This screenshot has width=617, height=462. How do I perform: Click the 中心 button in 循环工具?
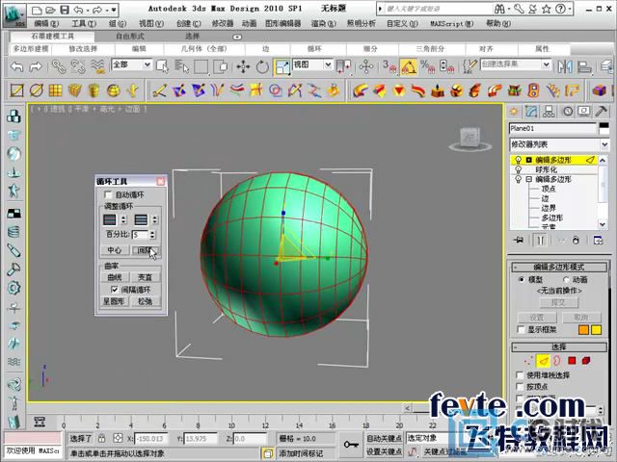(x=114, y=250)
